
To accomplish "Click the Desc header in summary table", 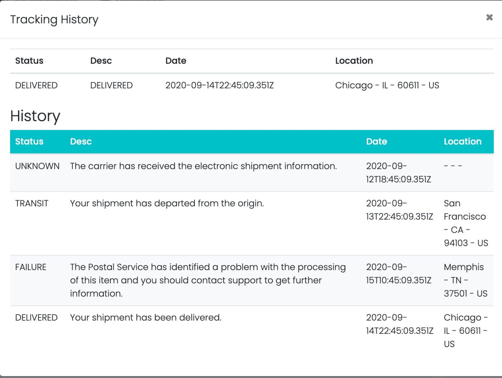I will 101,61.
